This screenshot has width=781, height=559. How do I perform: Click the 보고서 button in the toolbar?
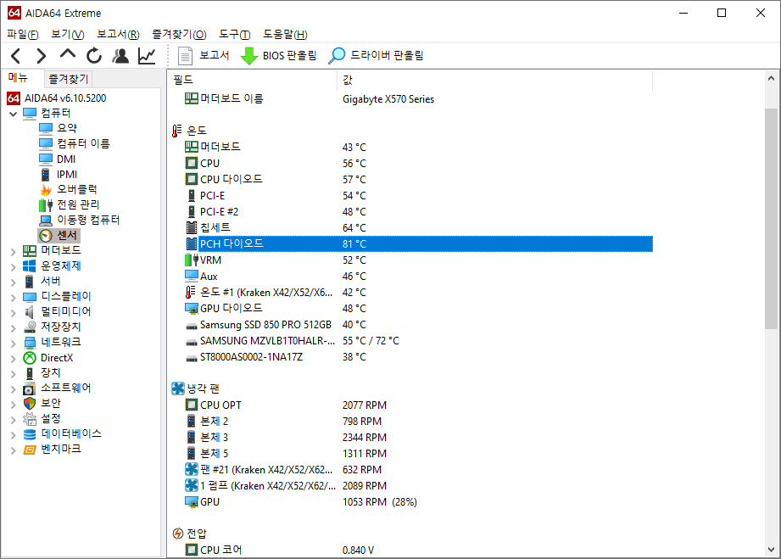(206, 57)
